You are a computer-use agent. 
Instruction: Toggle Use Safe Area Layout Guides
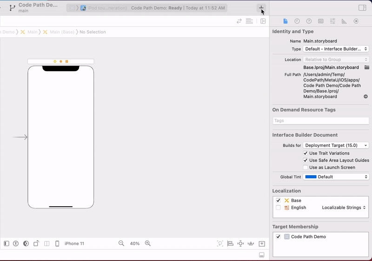(x=306, y=160)
